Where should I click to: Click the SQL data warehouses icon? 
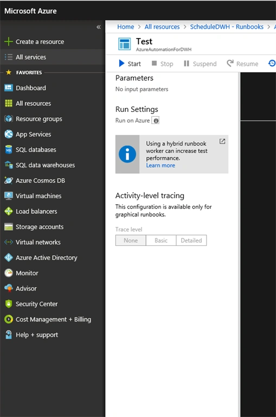coord(9,165)
